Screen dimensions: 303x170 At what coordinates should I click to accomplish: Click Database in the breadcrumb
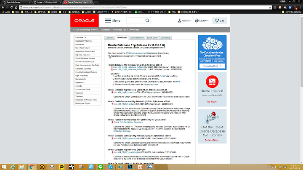(106, 30)
